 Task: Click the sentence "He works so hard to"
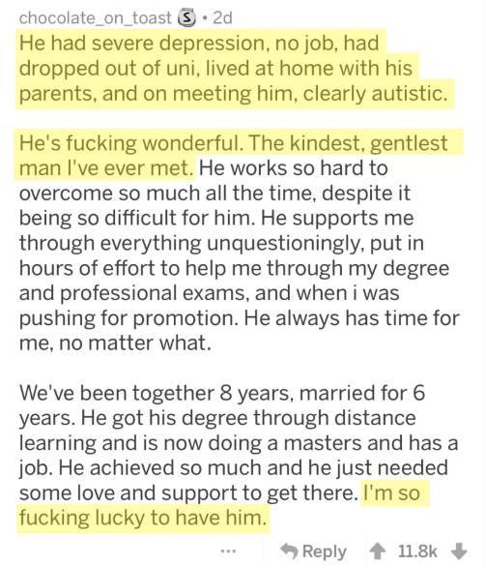tap(293, 168)
